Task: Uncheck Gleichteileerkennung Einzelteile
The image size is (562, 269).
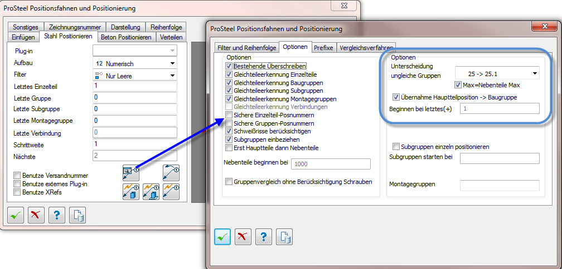Action: 229,74
